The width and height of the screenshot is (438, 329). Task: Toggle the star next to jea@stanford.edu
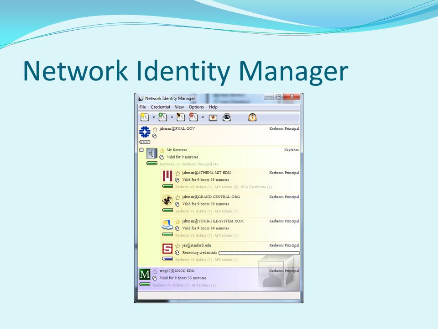pos(177,246)
